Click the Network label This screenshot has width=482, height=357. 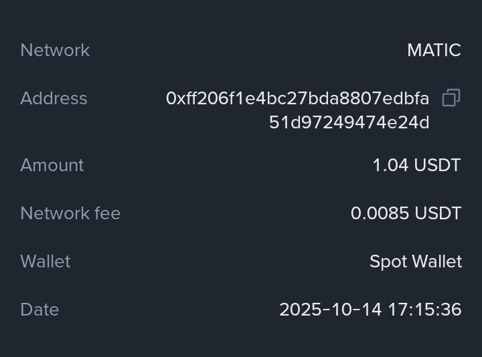coord(55,50)
